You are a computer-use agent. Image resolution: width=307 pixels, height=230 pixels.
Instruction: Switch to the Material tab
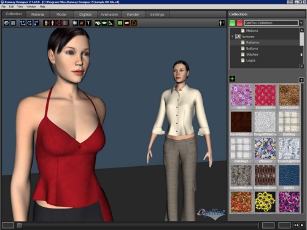point(37,15)
